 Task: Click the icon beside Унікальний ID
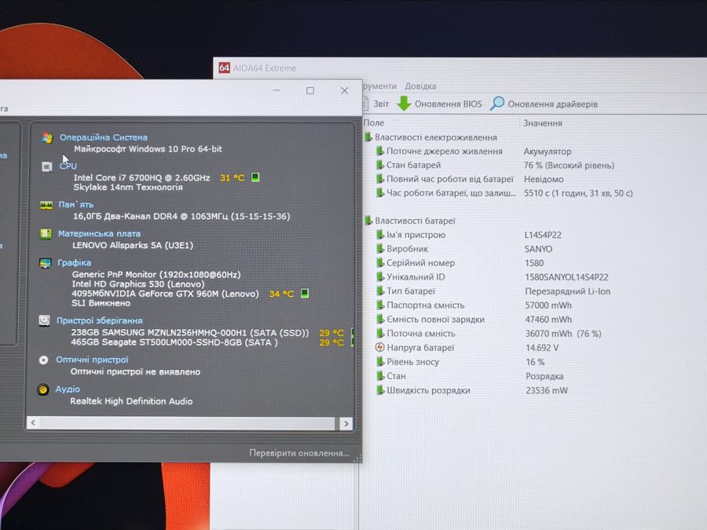click(380, 276)
